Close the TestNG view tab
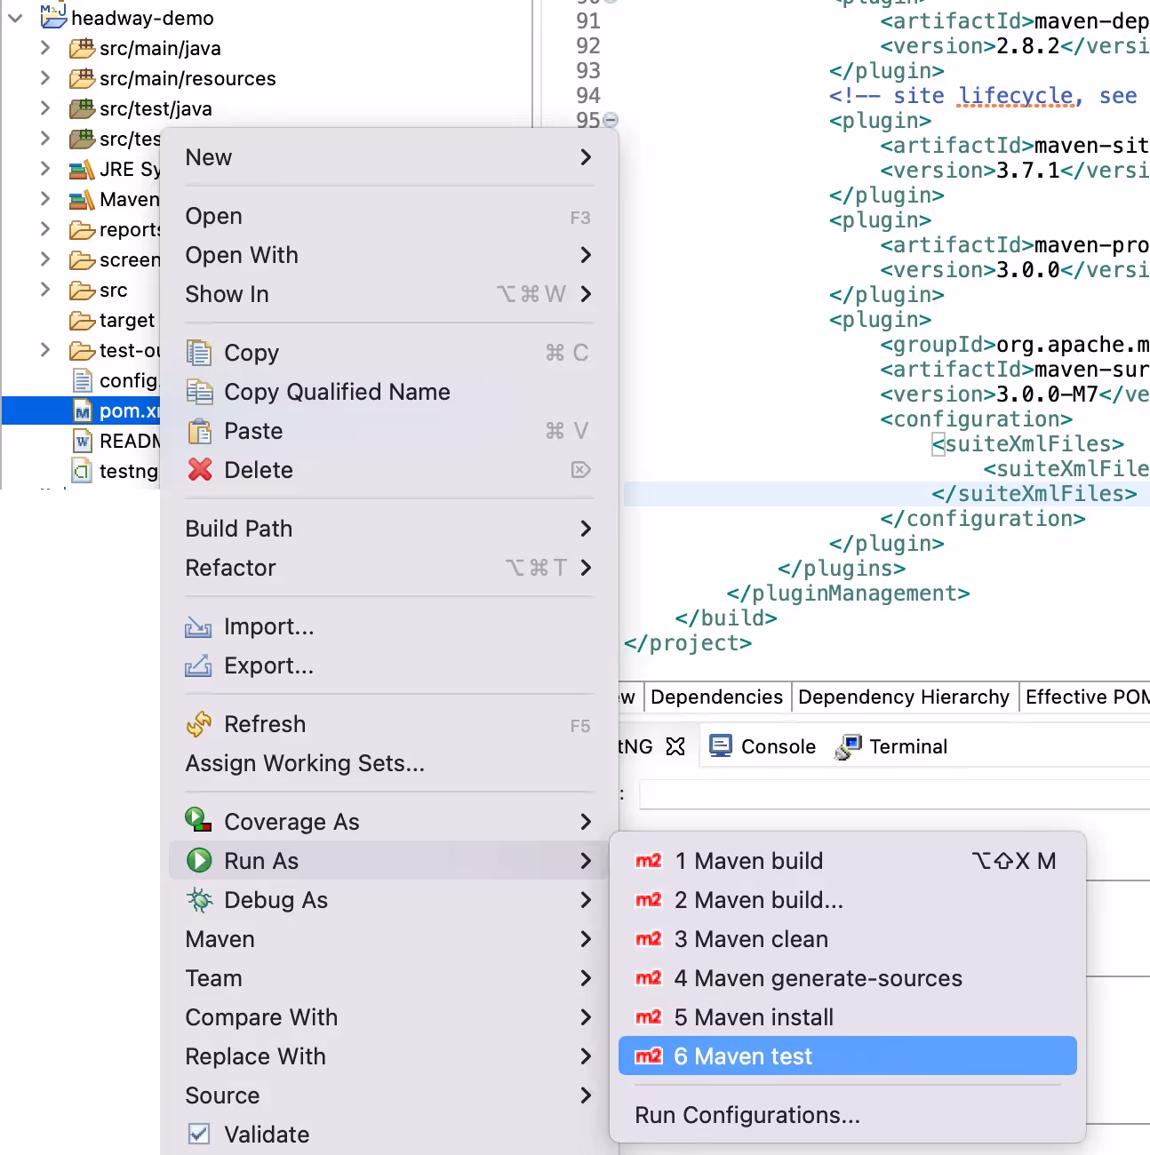The image size is (1150, 1155). pos(675,746)
